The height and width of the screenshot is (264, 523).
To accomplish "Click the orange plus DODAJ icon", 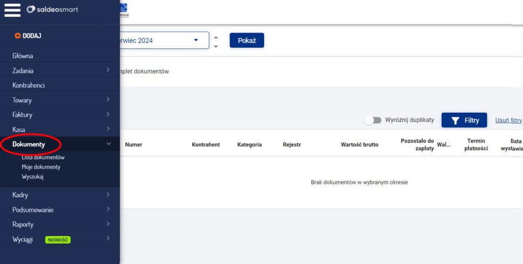I will pos(18,36).
